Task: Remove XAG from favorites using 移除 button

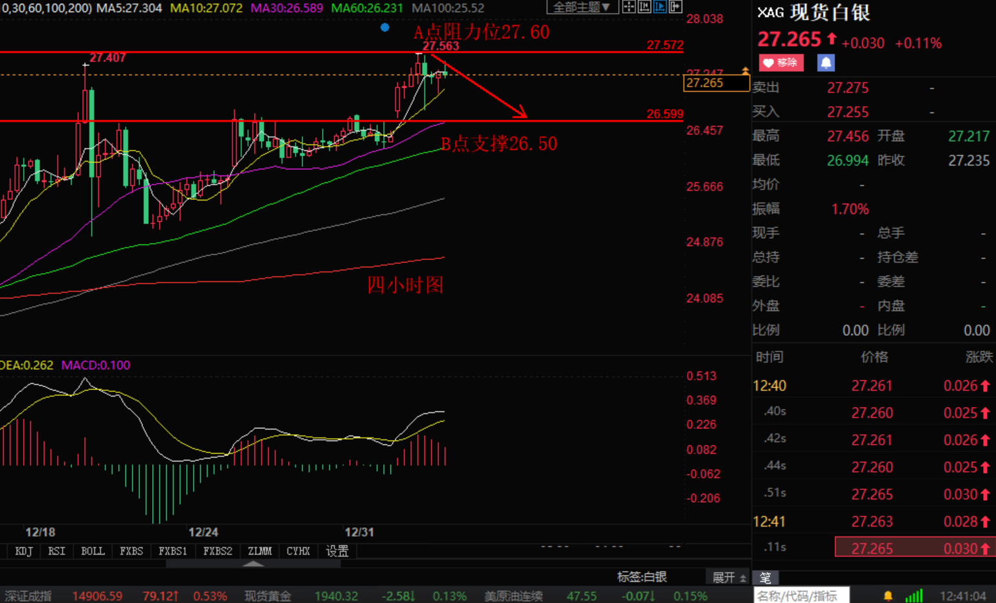Action: [781, 63]
